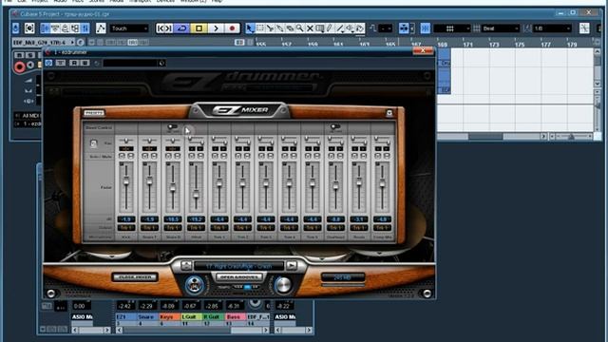Click the Presets button in EZ Mixer

tap(94, 113)
